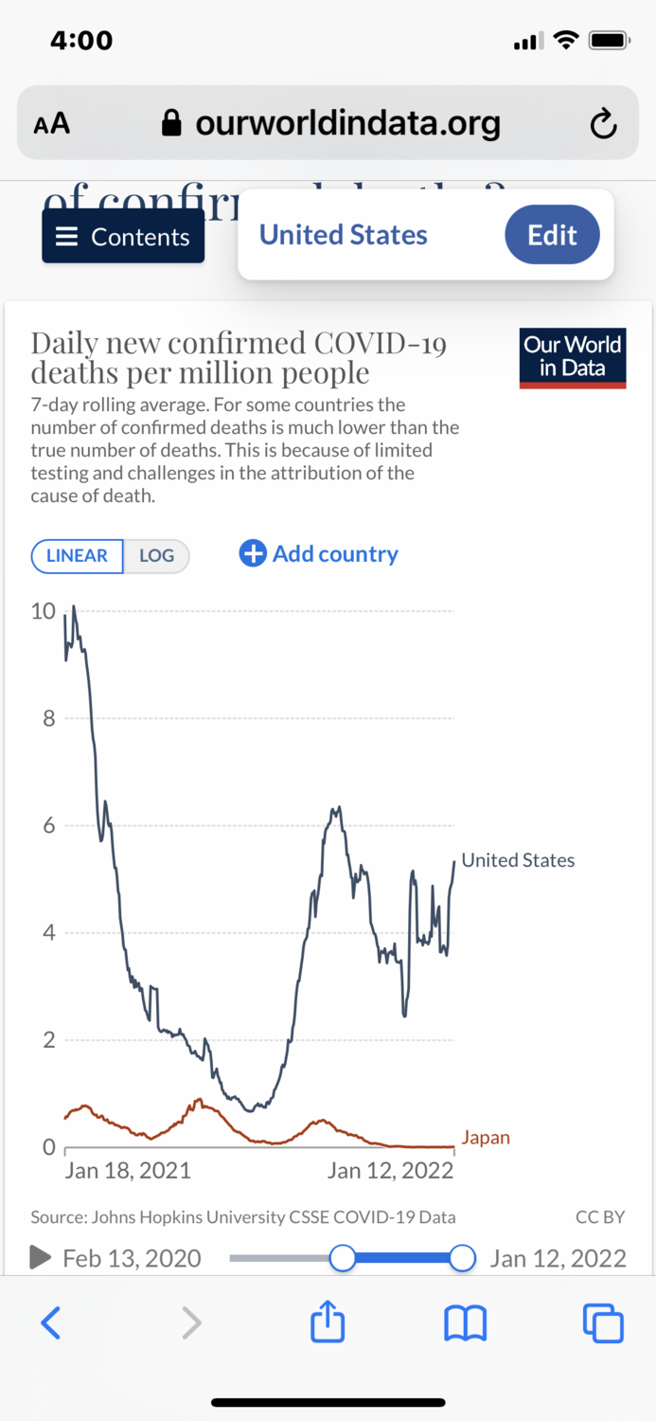
Task: Open the Safari bookmarks icon
Action: [x=465, y=1322]
